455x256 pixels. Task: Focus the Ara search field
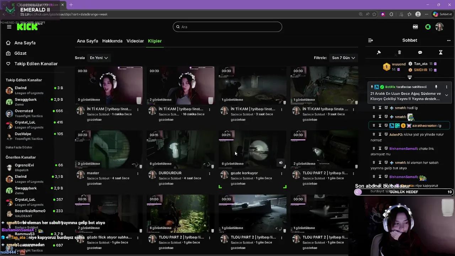227,27
